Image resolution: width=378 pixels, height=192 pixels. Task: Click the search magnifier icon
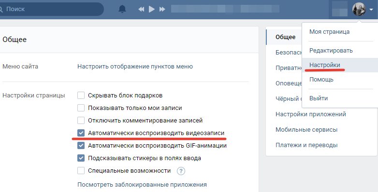pyautogui.click(x=0, y=9)
